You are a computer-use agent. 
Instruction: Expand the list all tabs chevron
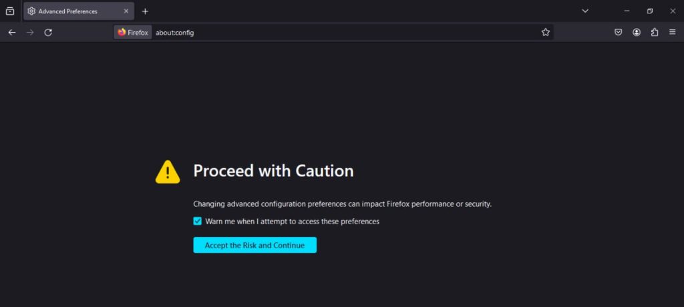pyautogui.click(x=585, y=11)
